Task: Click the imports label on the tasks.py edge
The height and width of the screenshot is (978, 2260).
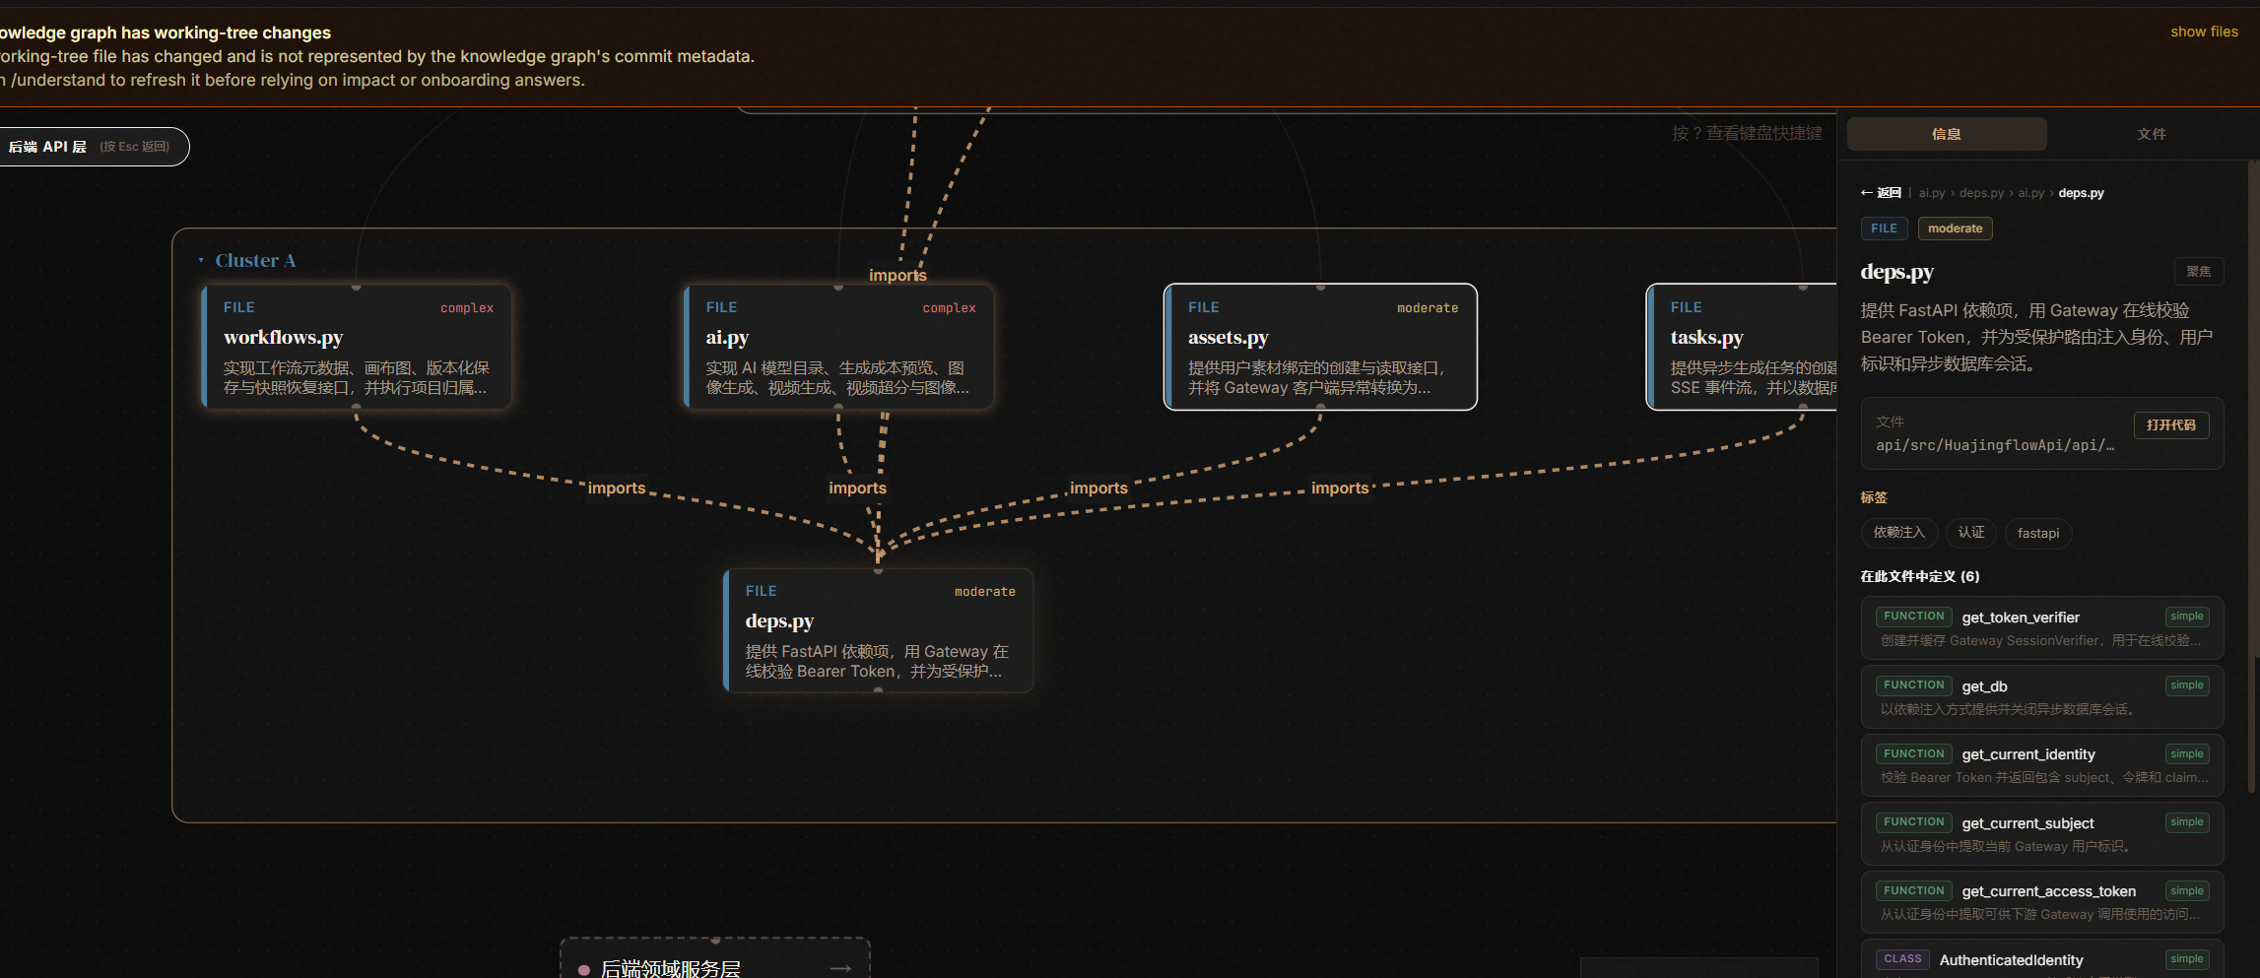Action: [1340, 488]
